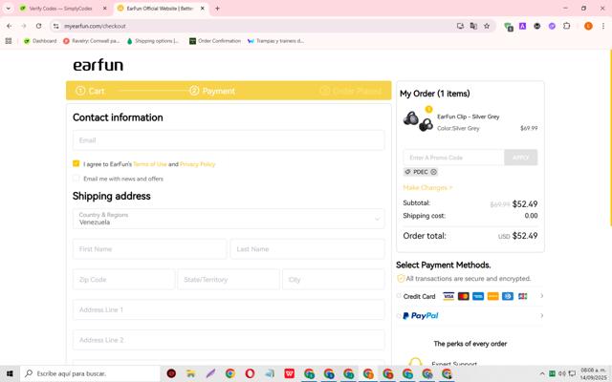This screenshot has width=612, height=382.
Task: Open the lilac circular extension
Action: click(552, 26)
